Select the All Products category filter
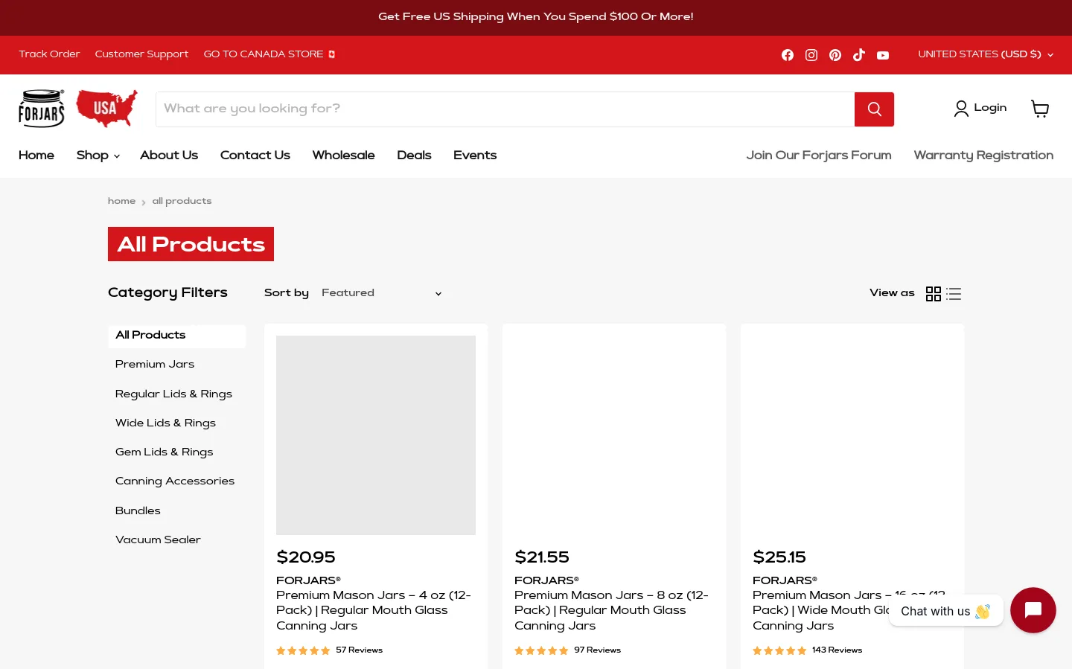Viewport: 1072px width, 669px height. 177,336
